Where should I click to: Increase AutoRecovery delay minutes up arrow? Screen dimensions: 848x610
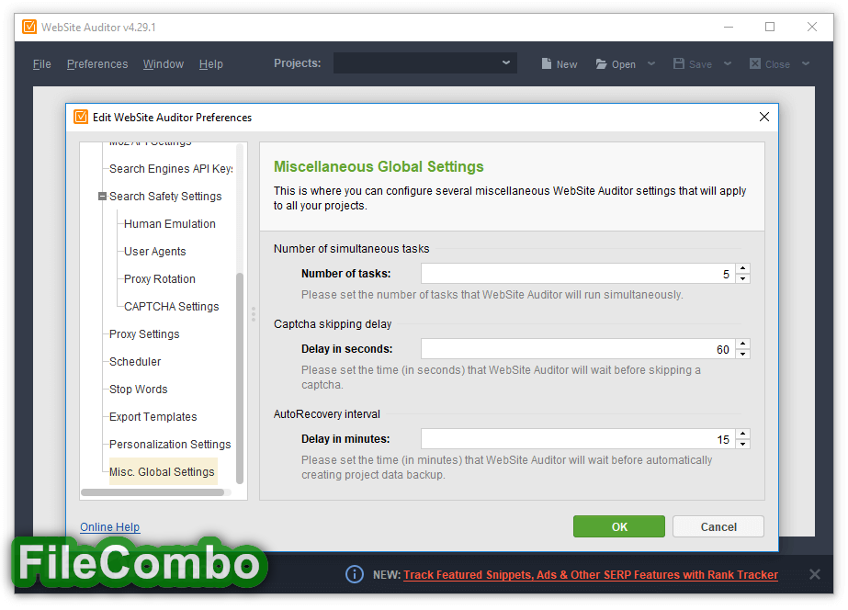743,434
